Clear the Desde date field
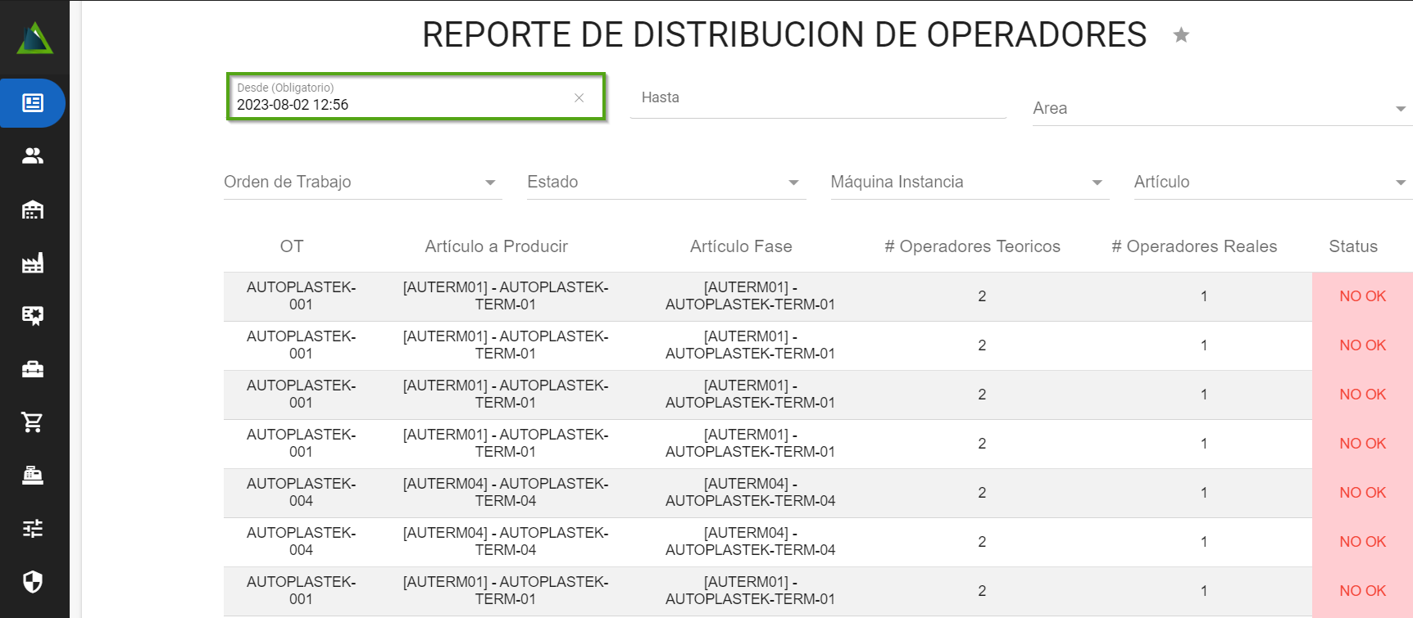 pos(579,98)
